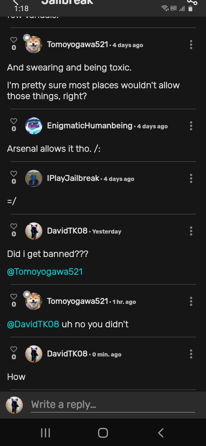
Task: Like IPlayJailbreak's comment
Action: pyautogui.click(x=14, y=174)
